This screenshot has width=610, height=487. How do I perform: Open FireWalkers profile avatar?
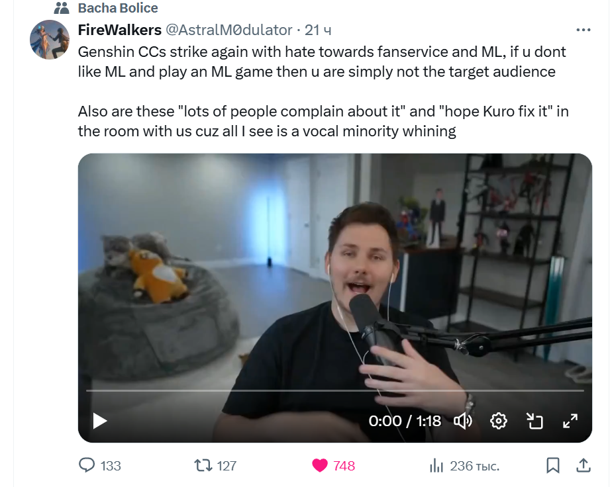click(50, 40)
